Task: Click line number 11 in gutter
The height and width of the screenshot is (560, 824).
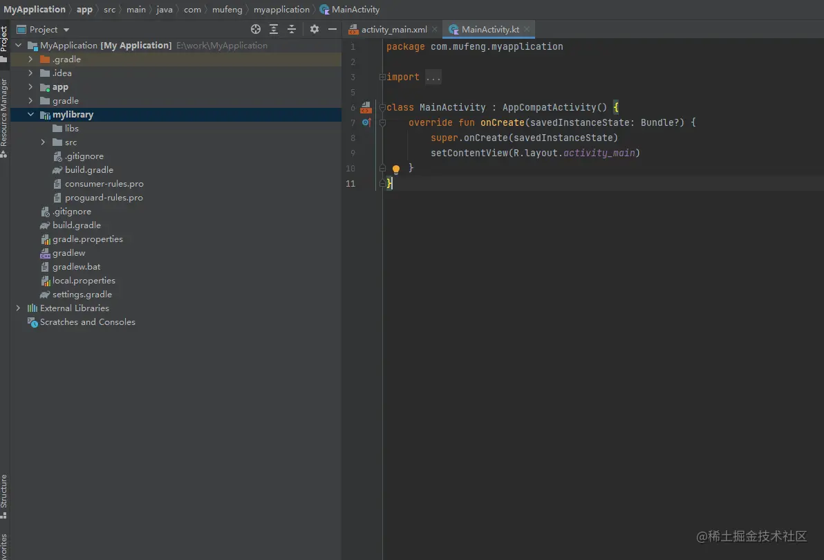Action: coord(350,184)
